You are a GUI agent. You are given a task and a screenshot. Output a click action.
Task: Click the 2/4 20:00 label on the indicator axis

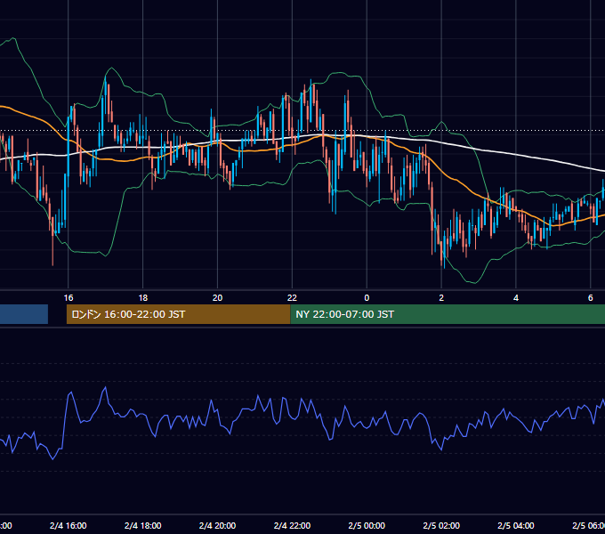pyautogui.click(x=218, y=526)
